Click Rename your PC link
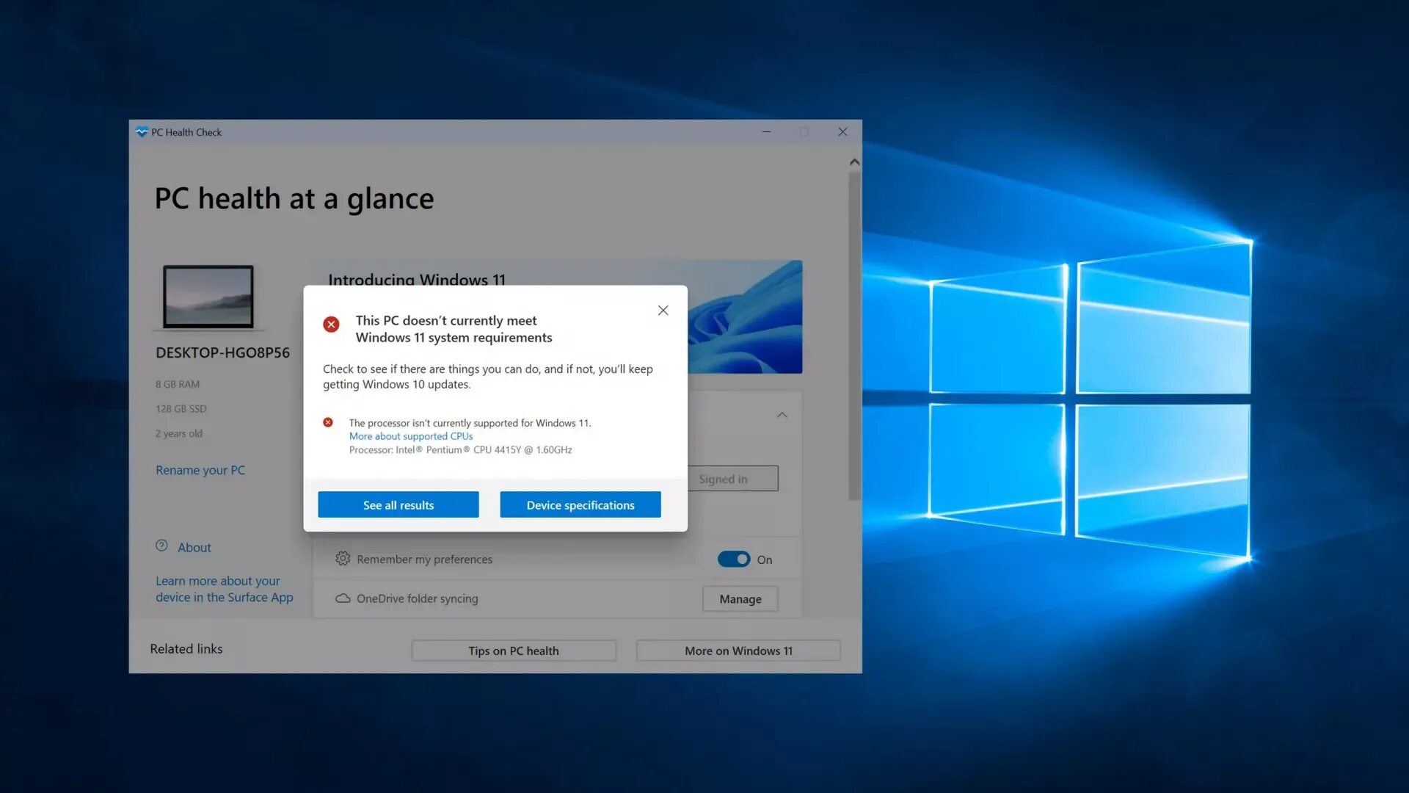The width and height of the screenshot is (1409, 793). point(200,470)
